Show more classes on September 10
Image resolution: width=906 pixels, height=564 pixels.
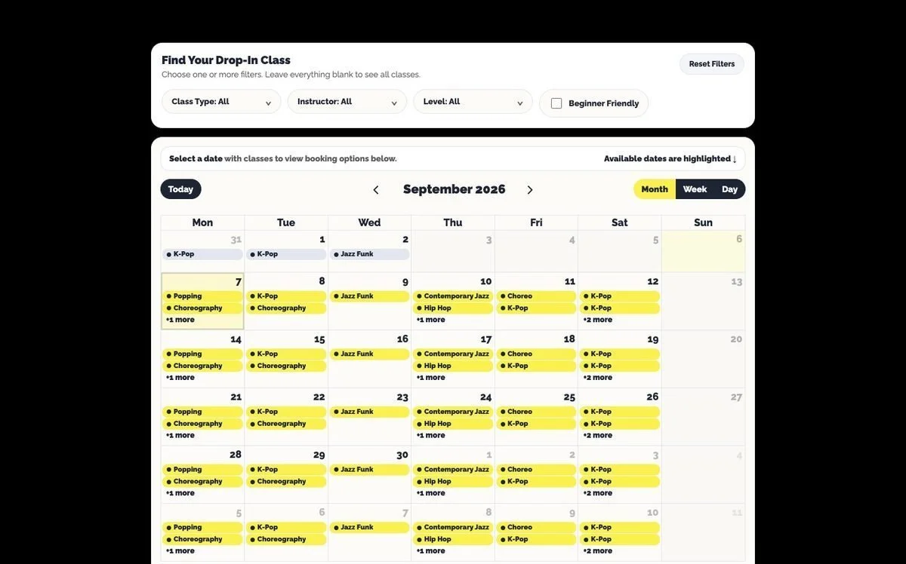[x=430, y=320]
